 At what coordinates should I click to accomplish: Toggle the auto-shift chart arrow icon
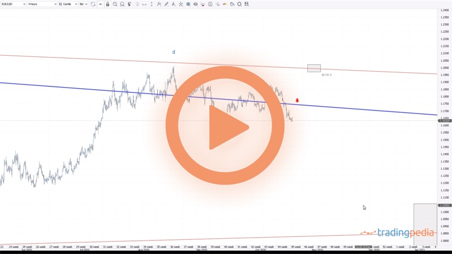[x=100, y=4]
